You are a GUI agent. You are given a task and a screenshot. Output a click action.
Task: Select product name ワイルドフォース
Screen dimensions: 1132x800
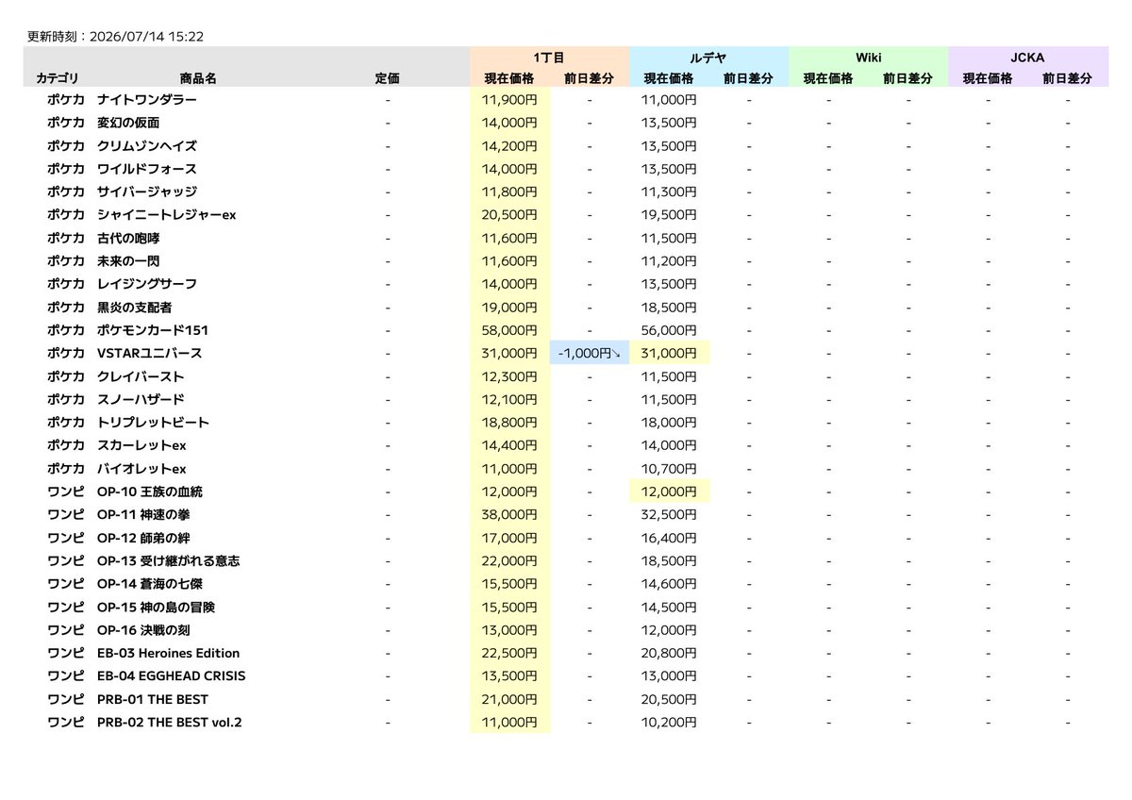tap(147, 169)
